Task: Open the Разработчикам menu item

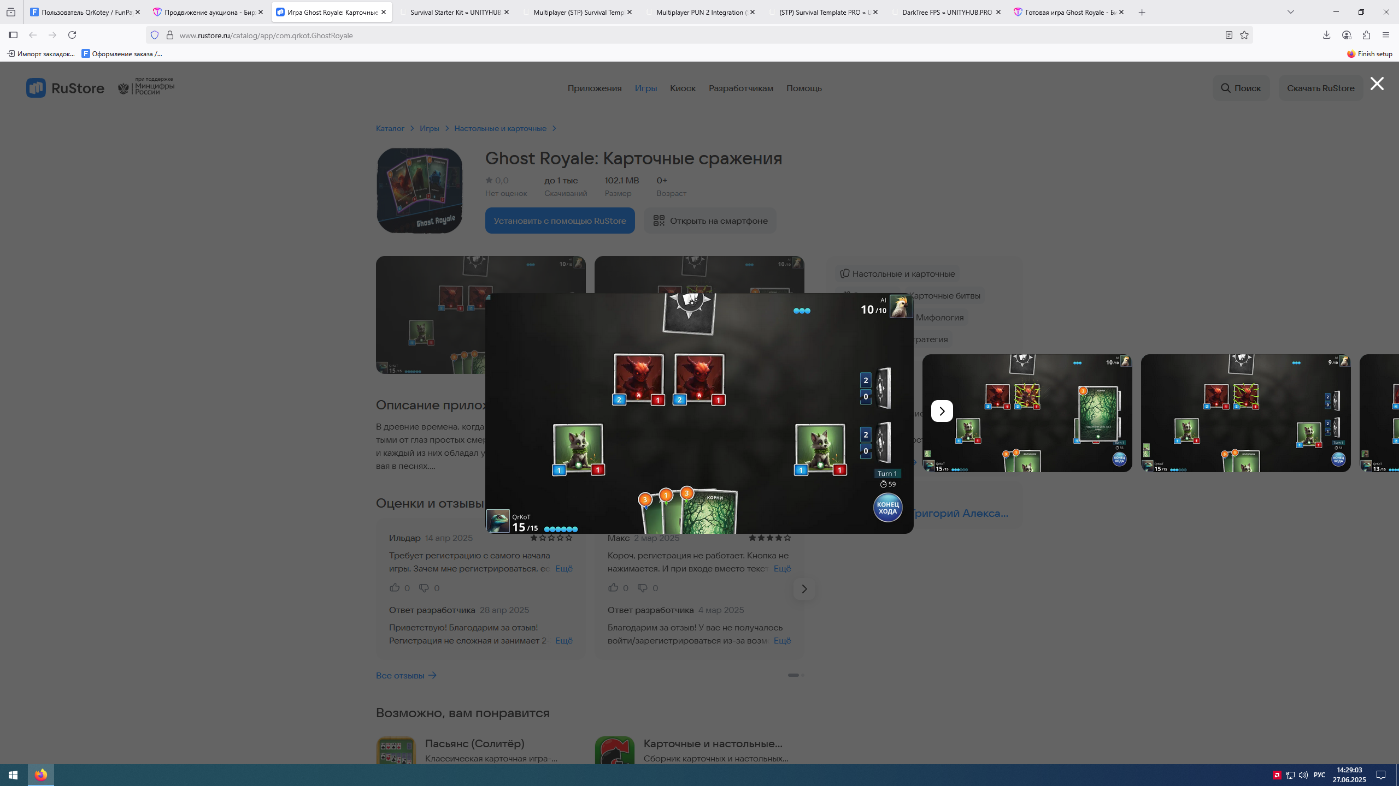Action: pyautogui.click(x=740, y=88)
